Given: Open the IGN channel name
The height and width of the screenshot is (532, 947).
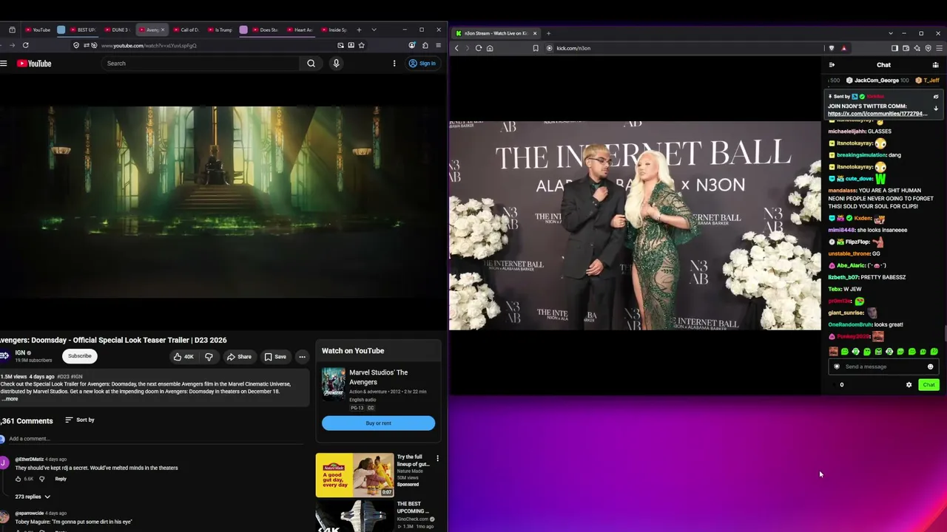Looking at the screenshot, I should coord(20,352).
